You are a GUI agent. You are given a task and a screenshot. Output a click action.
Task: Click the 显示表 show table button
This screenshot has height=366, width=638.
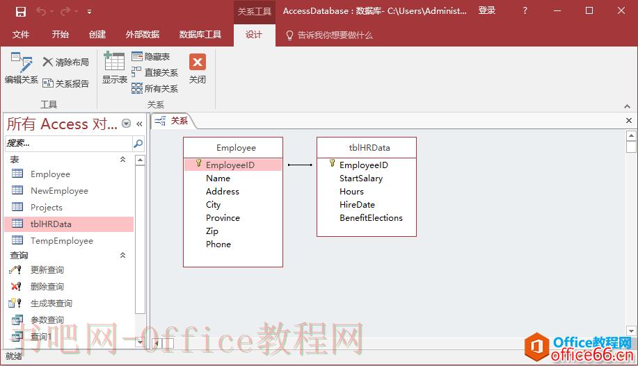[x=114, y=68]
